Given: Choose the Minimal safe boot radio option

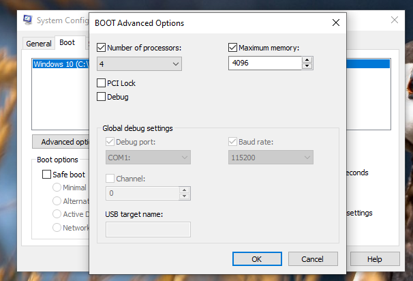Looking at the screenshot, I should pyautogui.click(x=58, y=188).
